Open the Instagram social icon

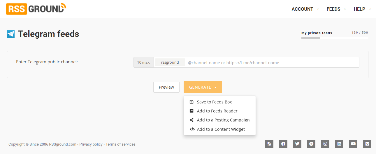click(325, 144)
